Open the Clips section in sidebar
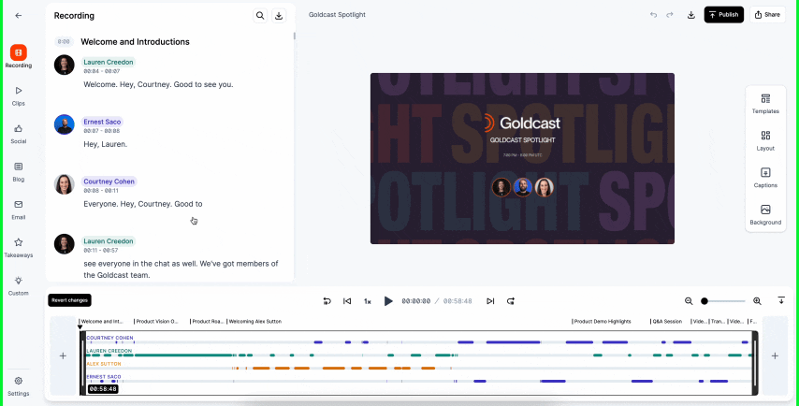The image size is (799, 406). [19, 95]
